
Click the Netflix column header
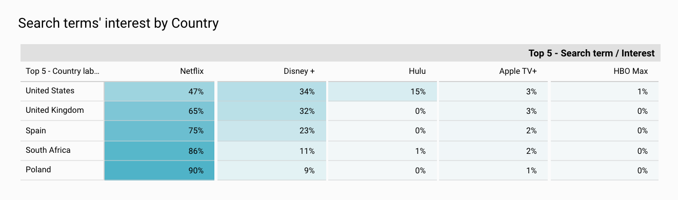click(192, 71)
